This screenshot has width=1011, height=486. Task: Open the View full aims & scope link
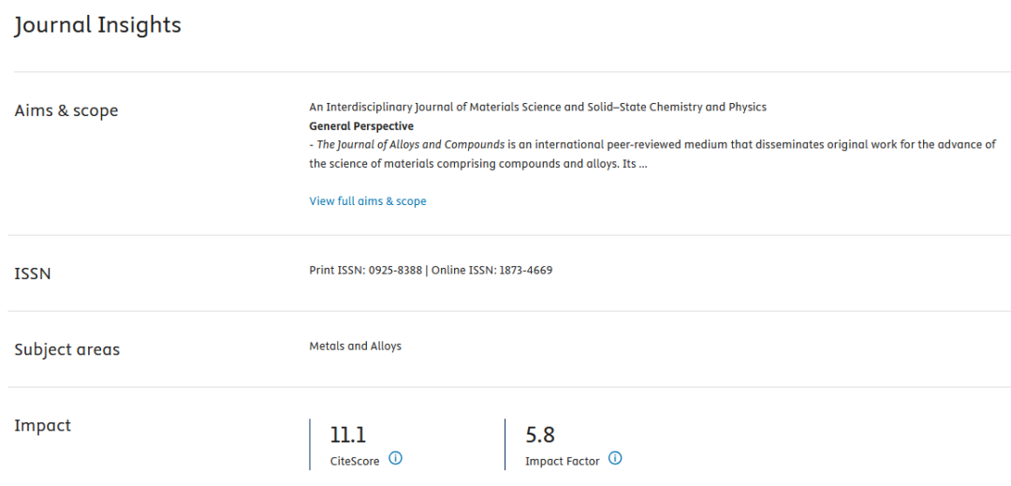[368, 201]
